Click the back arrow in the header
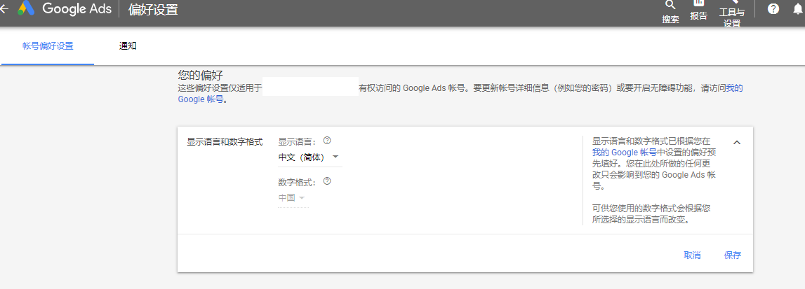 tap(4, 9)
